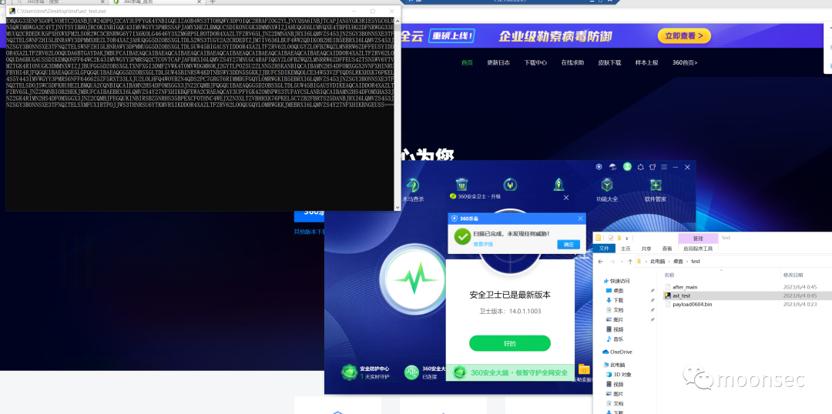The width and height of the screenshot is (832, 414).
Task: Close the 360杀毒 scan result popup
Action: [580, 218]
